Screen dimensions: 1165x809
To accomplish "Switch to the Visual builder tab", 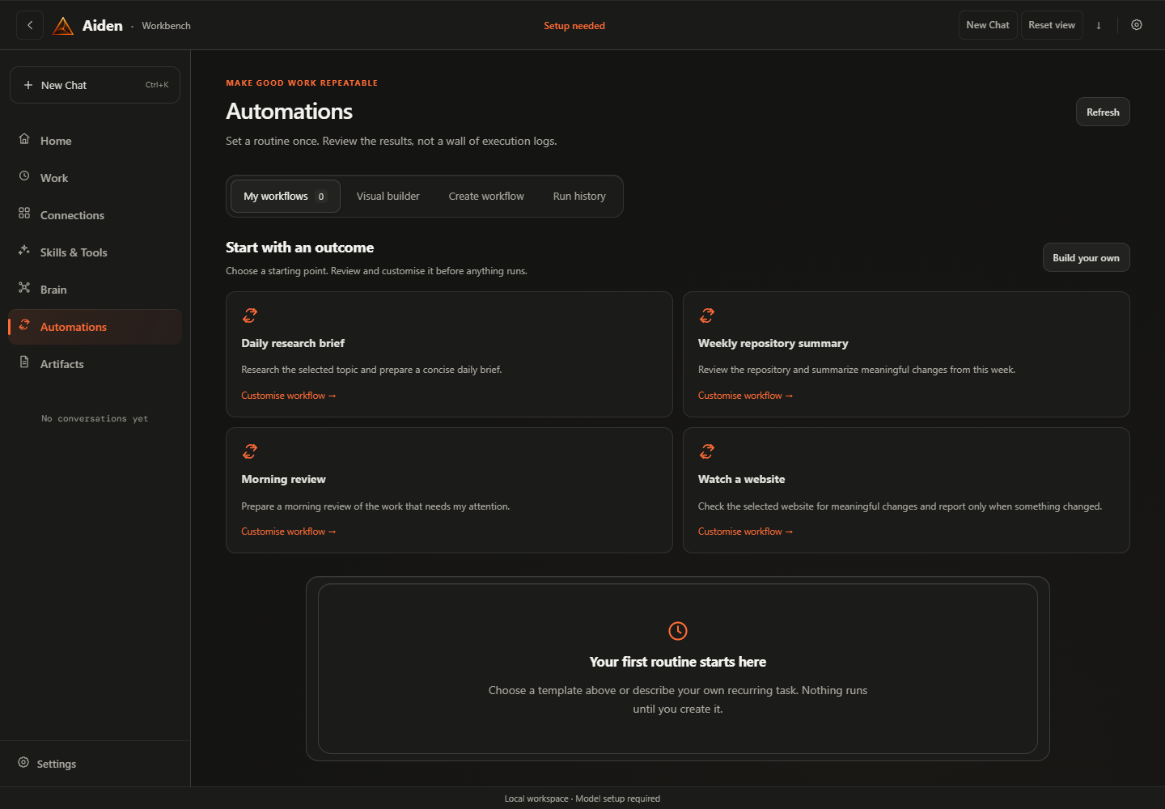I will point(388,197).
